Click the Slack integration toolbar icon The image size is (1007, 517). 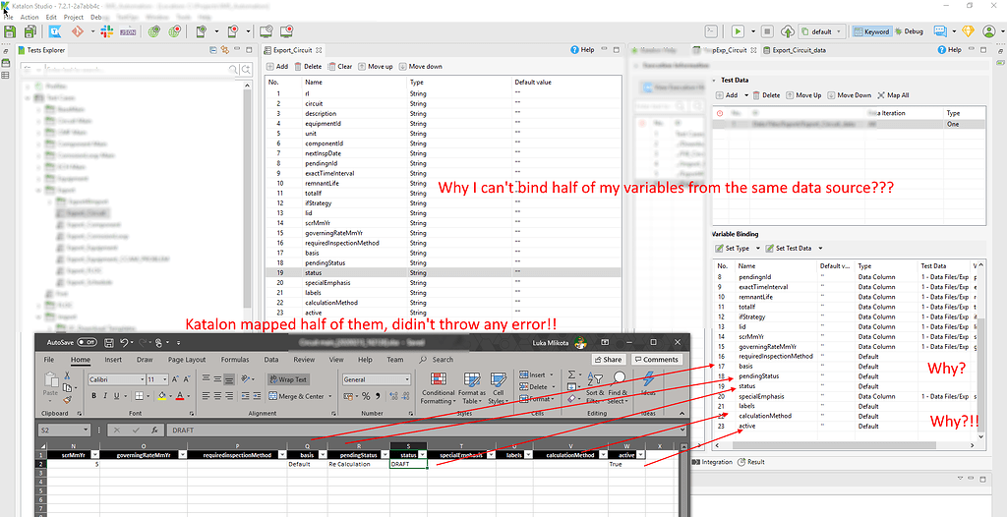[x=105, y=31]
